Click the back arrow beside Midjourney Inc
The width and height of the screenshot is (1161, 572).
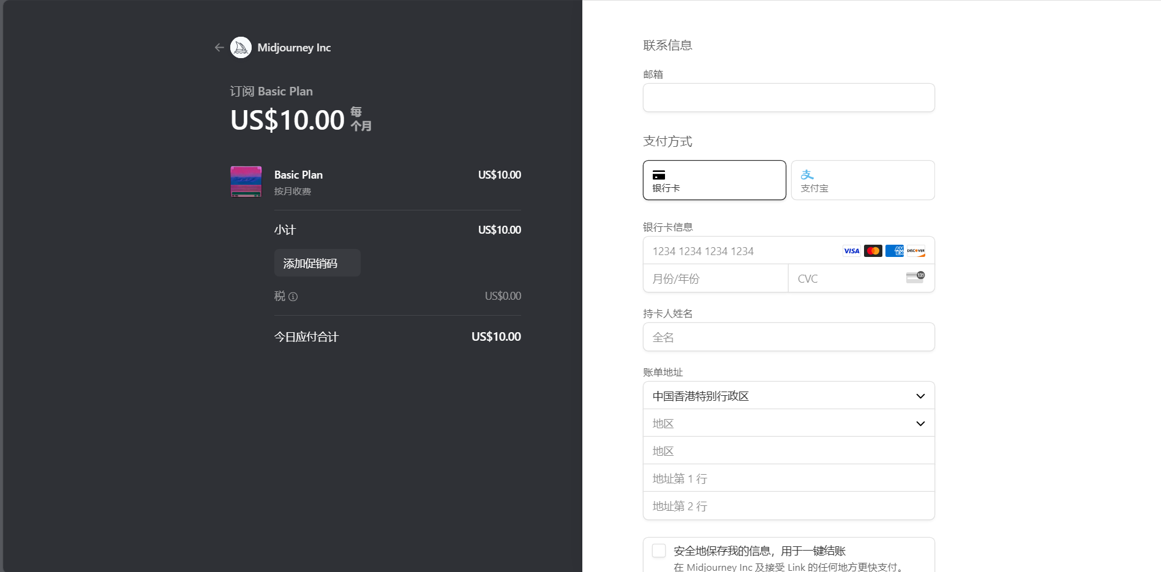click(219, 48)
